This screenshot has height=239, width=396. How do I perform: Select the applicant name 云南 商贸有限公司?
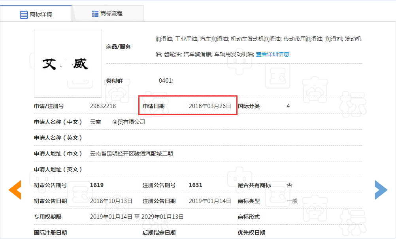[118, 122]
